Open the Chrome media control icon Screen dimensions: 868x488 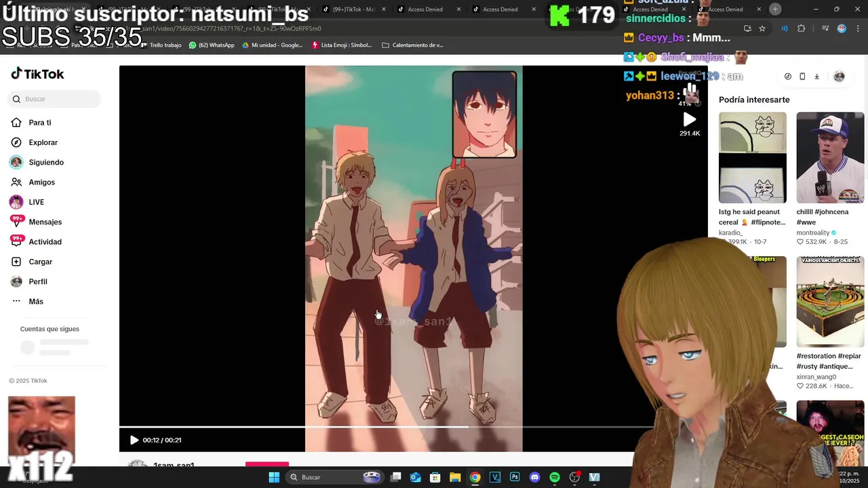tap(825, 28)
